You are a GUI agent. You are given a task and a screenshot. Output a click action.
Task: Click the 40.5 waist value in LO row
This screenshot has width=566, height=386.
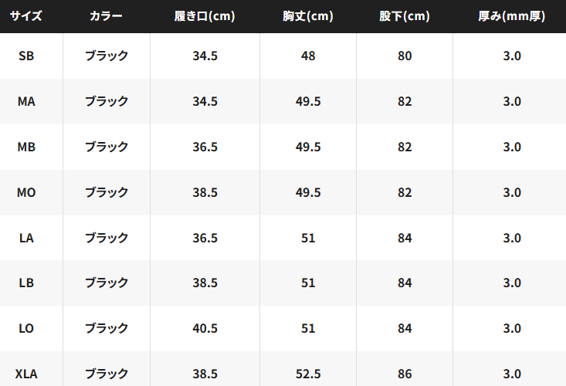(205, 328)
